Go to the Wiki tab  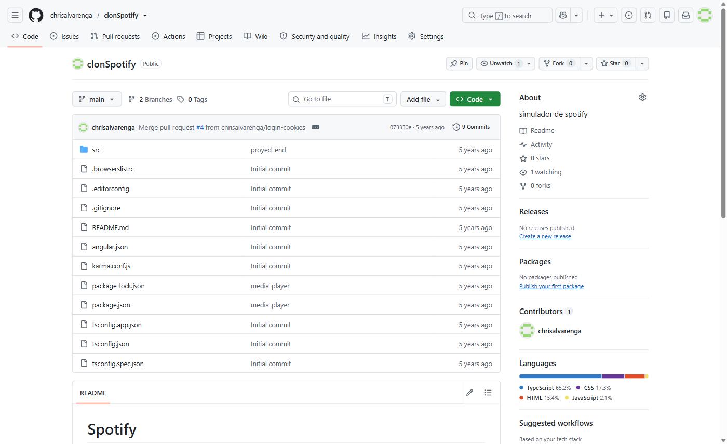255,36
